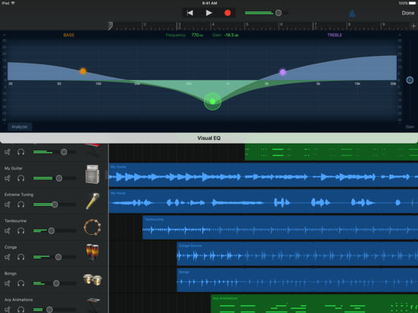
Task: Select the Conga track name
Action: click(x=11, y=247)
